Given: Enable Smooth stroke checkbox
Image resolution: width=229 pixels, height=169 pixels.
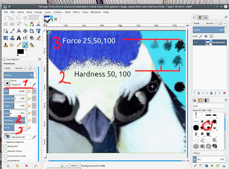Looking at the screenshot, I should [x=5, y=151].
